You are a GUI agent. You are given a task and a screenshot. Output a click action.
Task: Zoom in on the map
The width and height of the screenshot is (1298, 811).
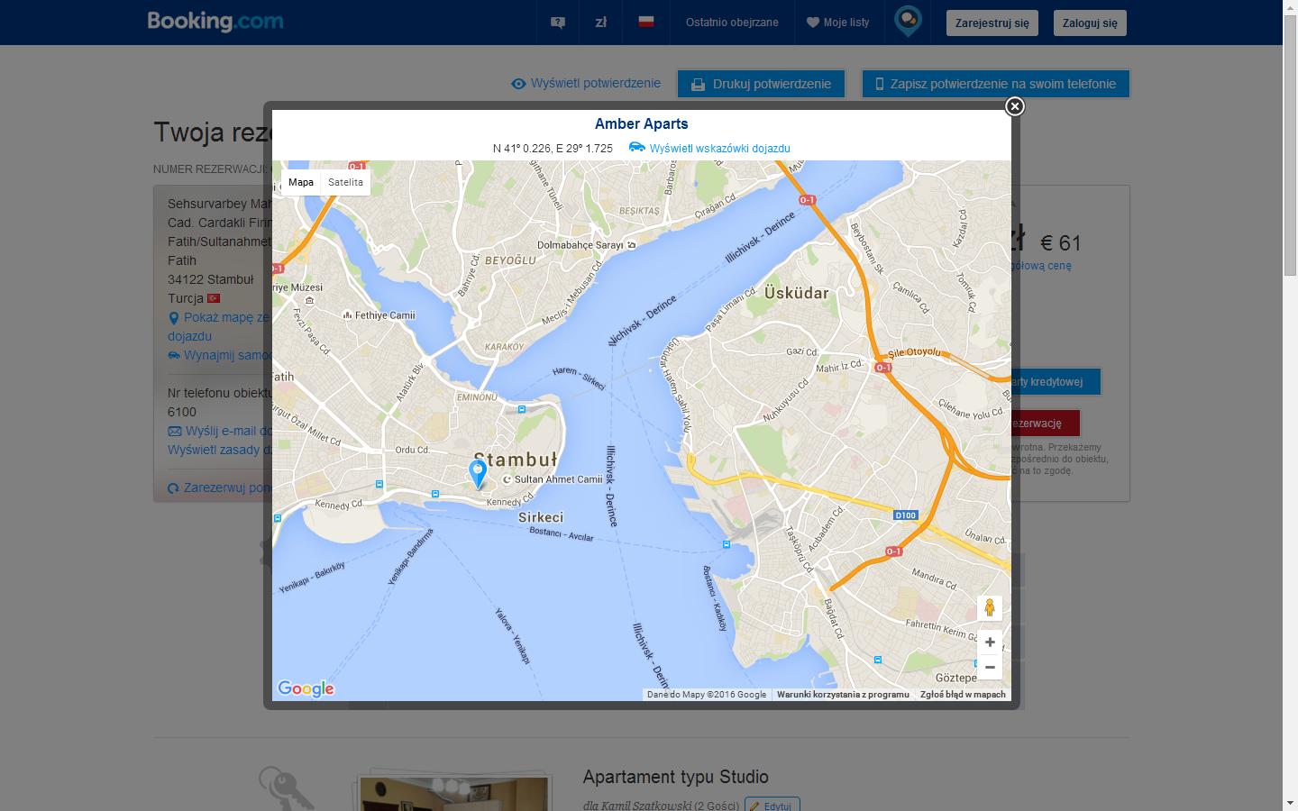990,642
